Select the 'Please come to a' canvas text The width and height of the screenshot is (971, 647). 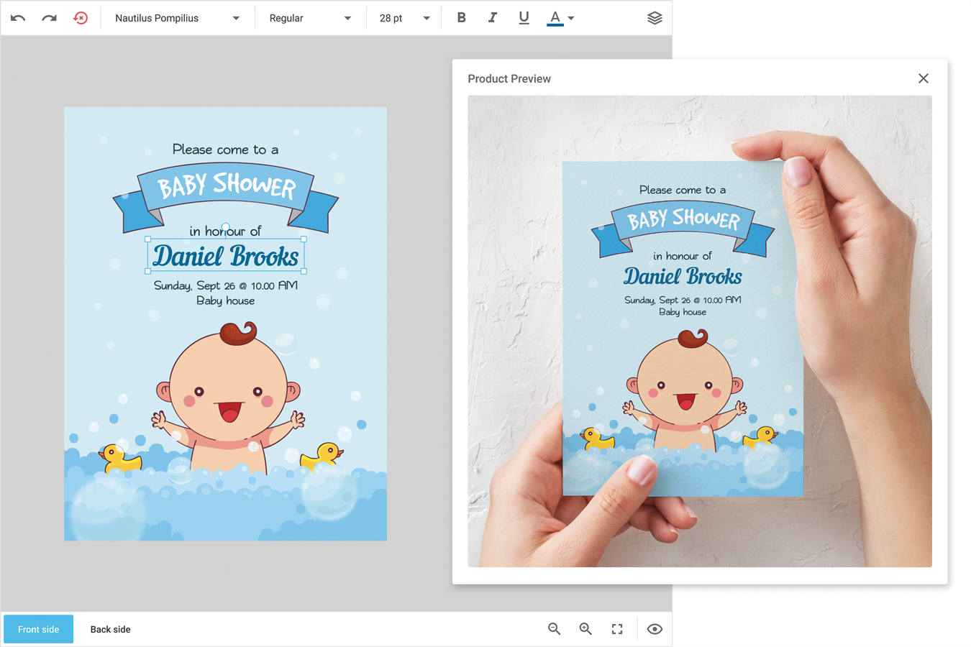click(x=225, y=150)
